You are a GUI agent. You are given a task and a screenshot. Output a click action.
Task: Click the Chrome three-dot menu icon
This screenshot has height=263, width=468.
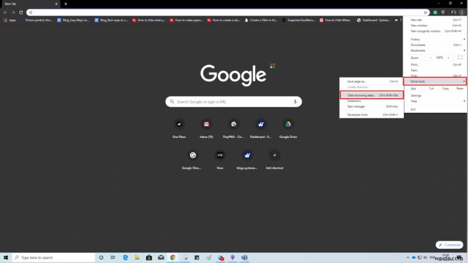pyautogui.click(x=462, y=12)
